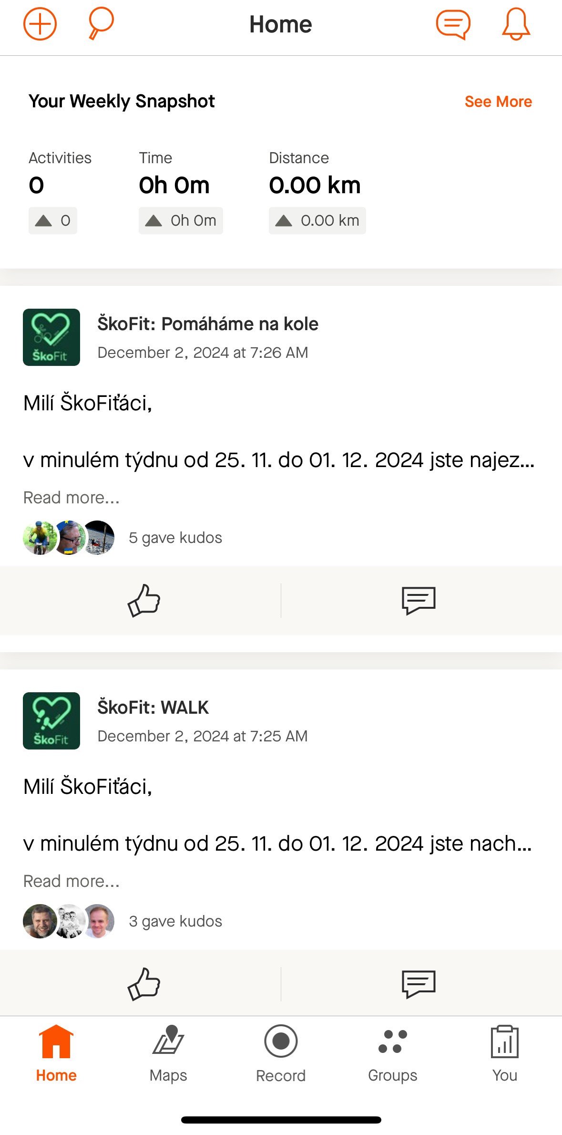Give kudos to Pomáháme na kole post

144,601
